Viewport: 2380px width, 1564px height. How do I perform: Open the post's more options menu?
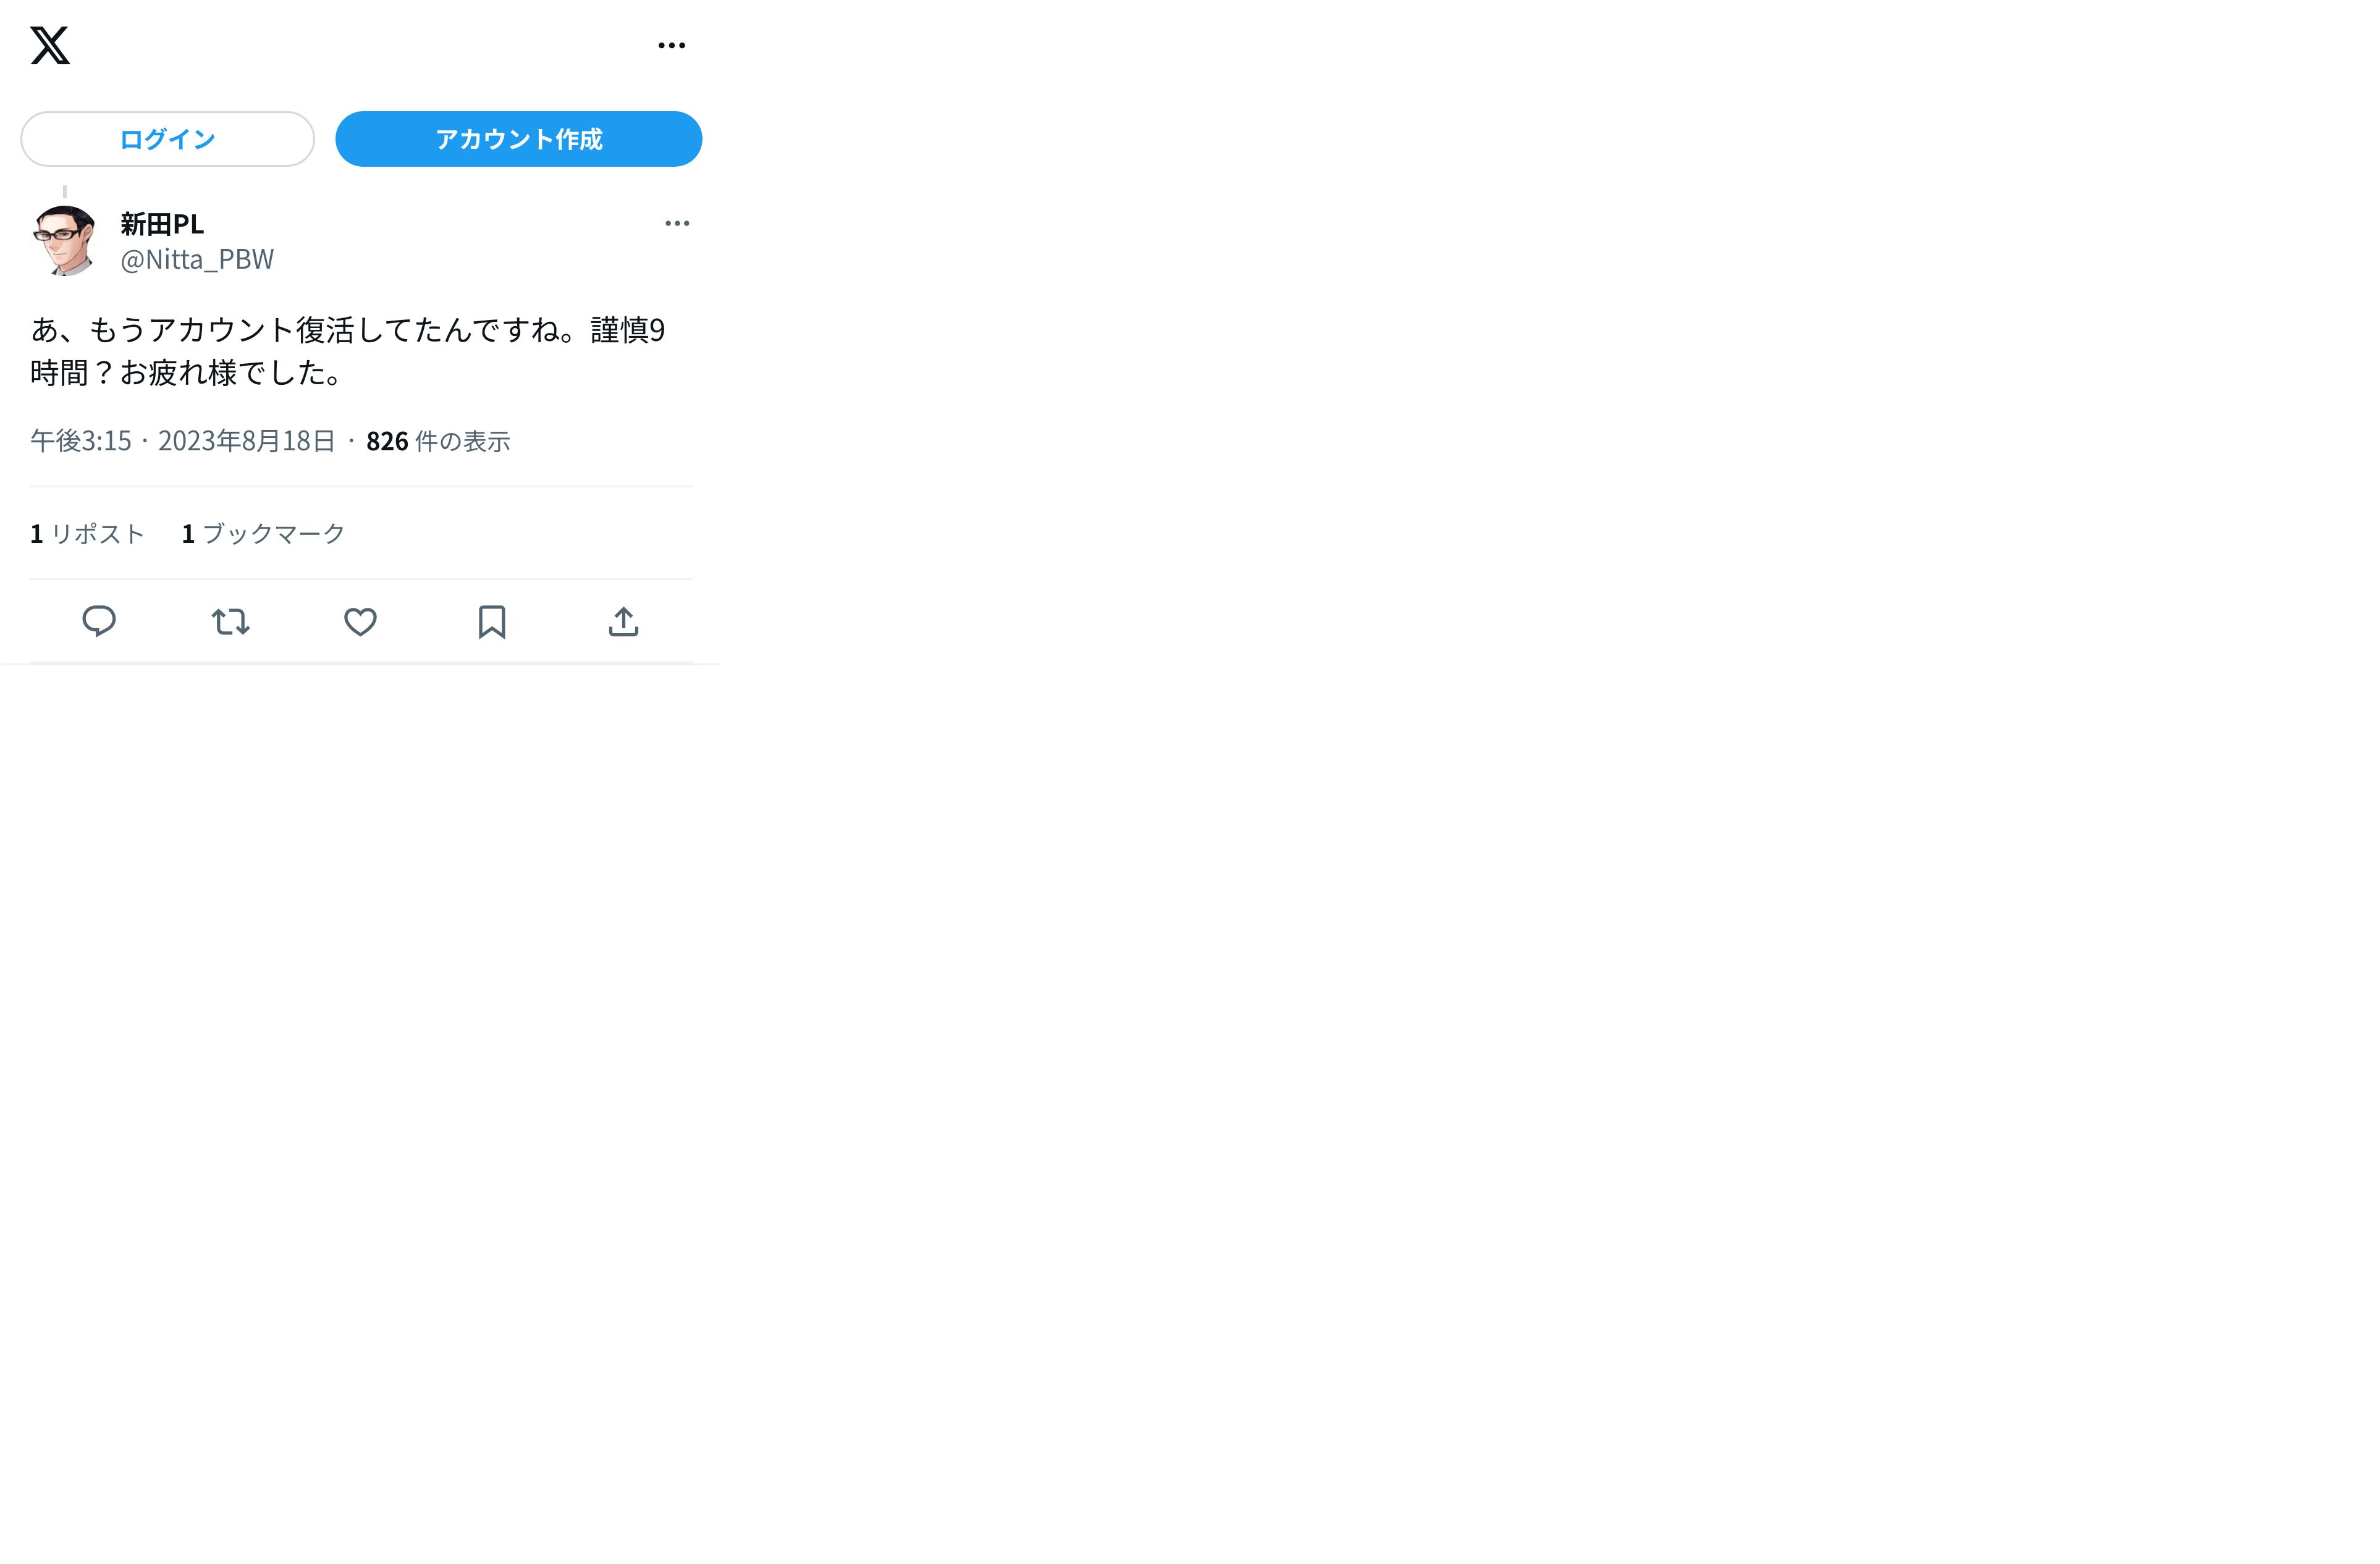[677, 223]
